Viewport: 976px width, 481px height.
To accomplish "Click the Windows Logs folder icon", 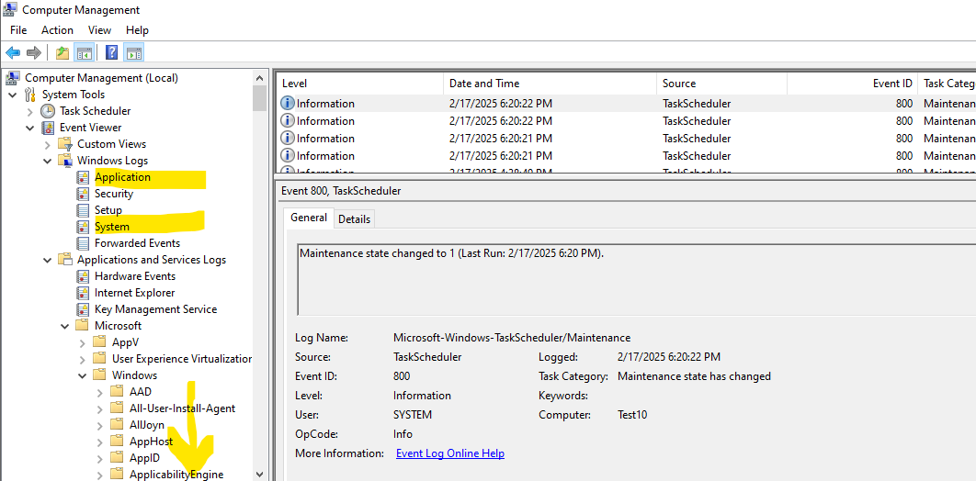I will click(x=64, y=161).
